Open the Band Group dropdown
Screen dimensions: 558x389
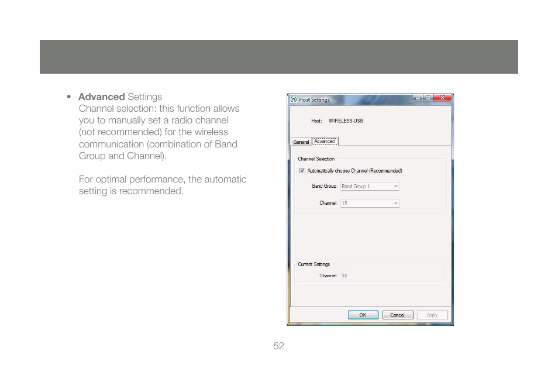click(x=370, y=186)
